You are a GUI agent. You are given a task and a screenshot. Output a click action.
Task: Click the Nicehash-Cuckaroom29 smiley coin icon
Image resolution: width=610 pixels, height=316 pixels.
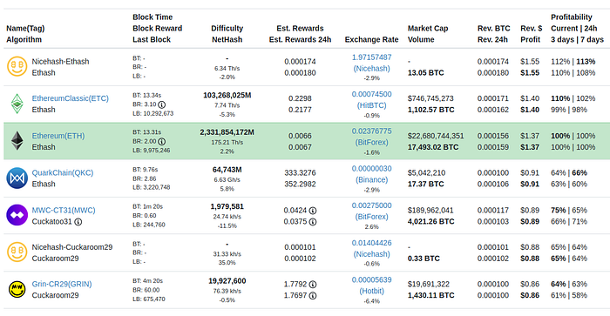pos(17,252)
